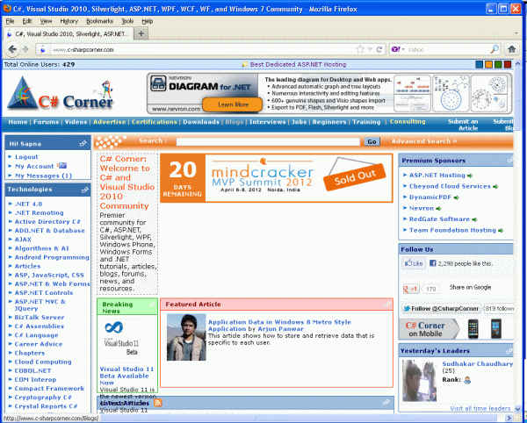Click the Breaking News panel pin icon

tap(152, 305)
